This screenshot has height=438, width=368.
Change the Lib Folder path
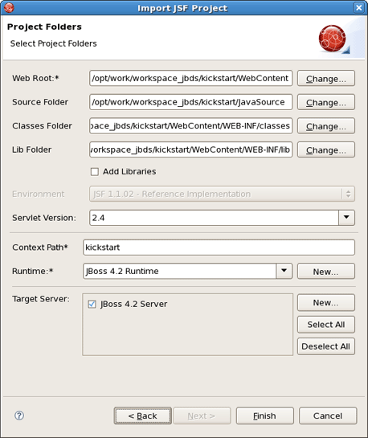coord(326,149)
